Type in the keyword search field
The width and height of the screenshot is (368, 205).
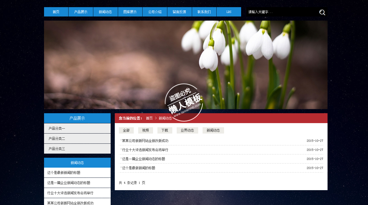tap(281, 12)
